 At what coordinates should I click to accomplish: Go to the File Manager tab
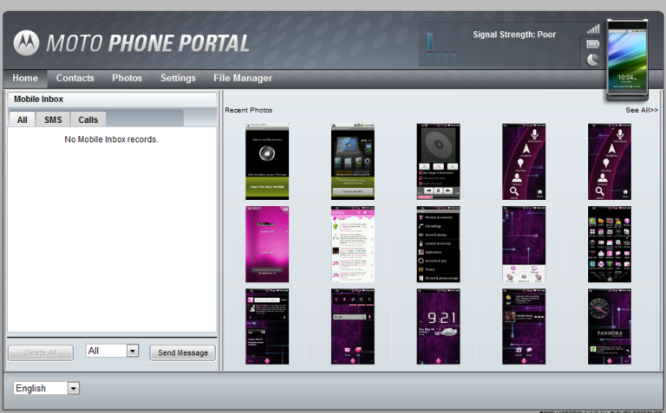[243, 78]
